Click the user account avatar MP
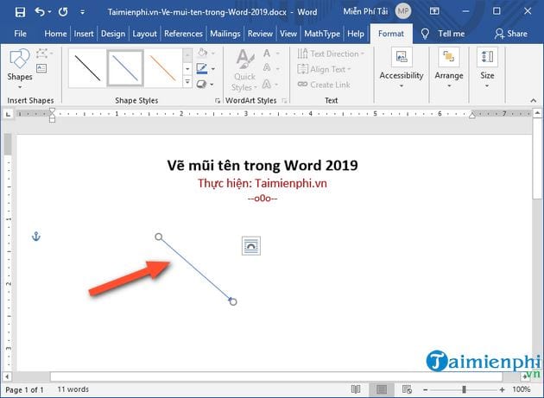Screen dimensions: 544x398 coord(402,11)
